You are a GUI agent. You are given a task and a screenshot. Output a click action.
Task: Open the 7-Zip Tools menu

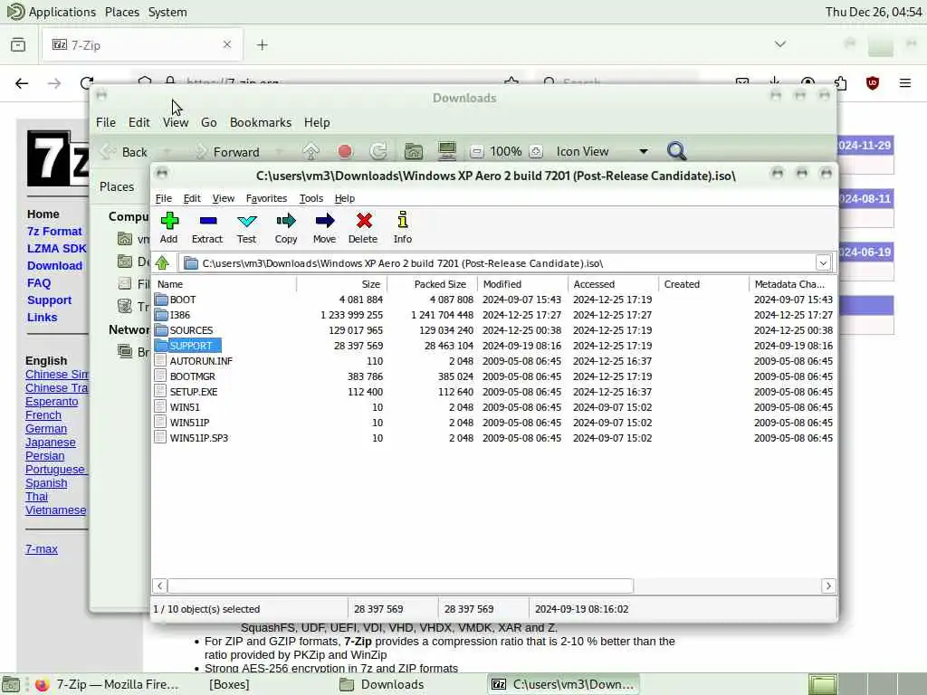311,198
